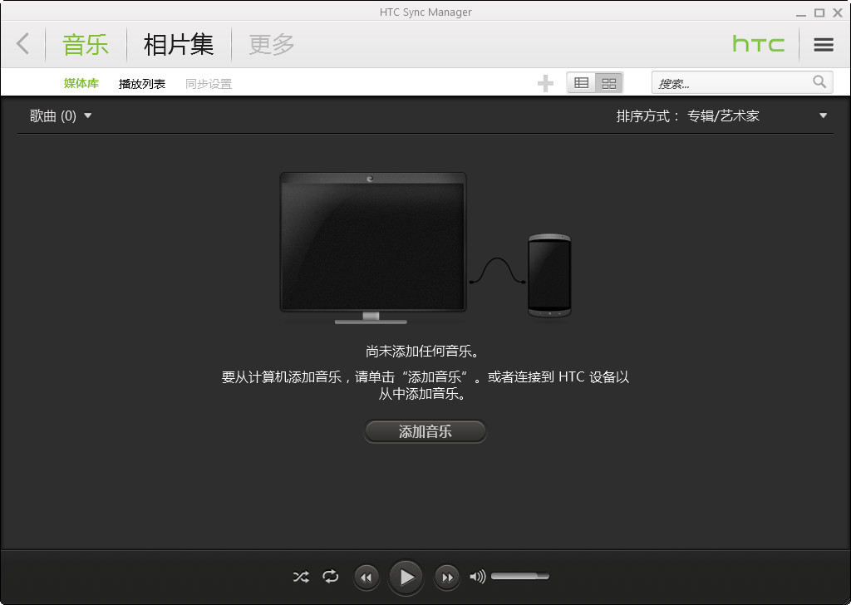Mute the volume speaker icon
This screenshot has height=605, width=851.
[478, 576]
